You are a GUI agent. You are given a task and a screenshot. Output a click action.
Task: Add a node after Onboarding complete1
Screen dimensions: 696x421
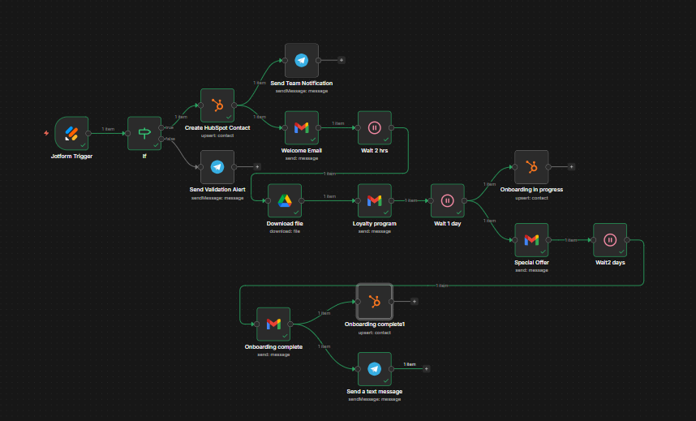click(415, 302)
